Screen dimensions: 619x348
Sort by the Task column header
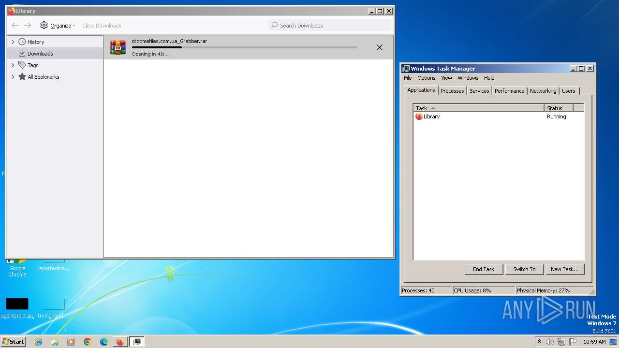[479, 108]
